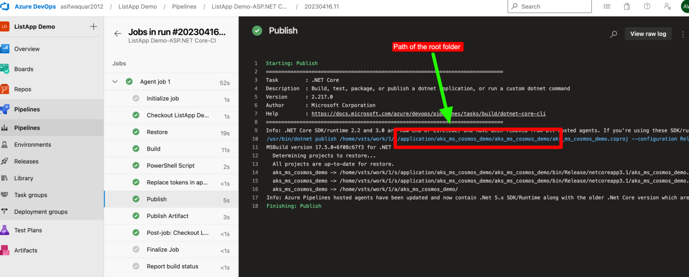Open the more actions vertical ellipsis menu

tap(683, 34)
